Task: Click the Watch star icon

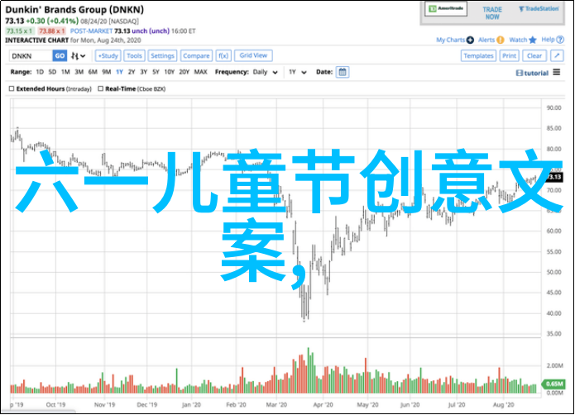Action: [533, 40]
